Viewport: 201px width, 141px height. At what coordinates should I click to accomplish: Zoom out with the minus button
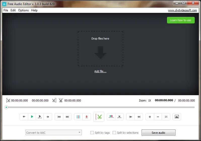pos(158,117)
